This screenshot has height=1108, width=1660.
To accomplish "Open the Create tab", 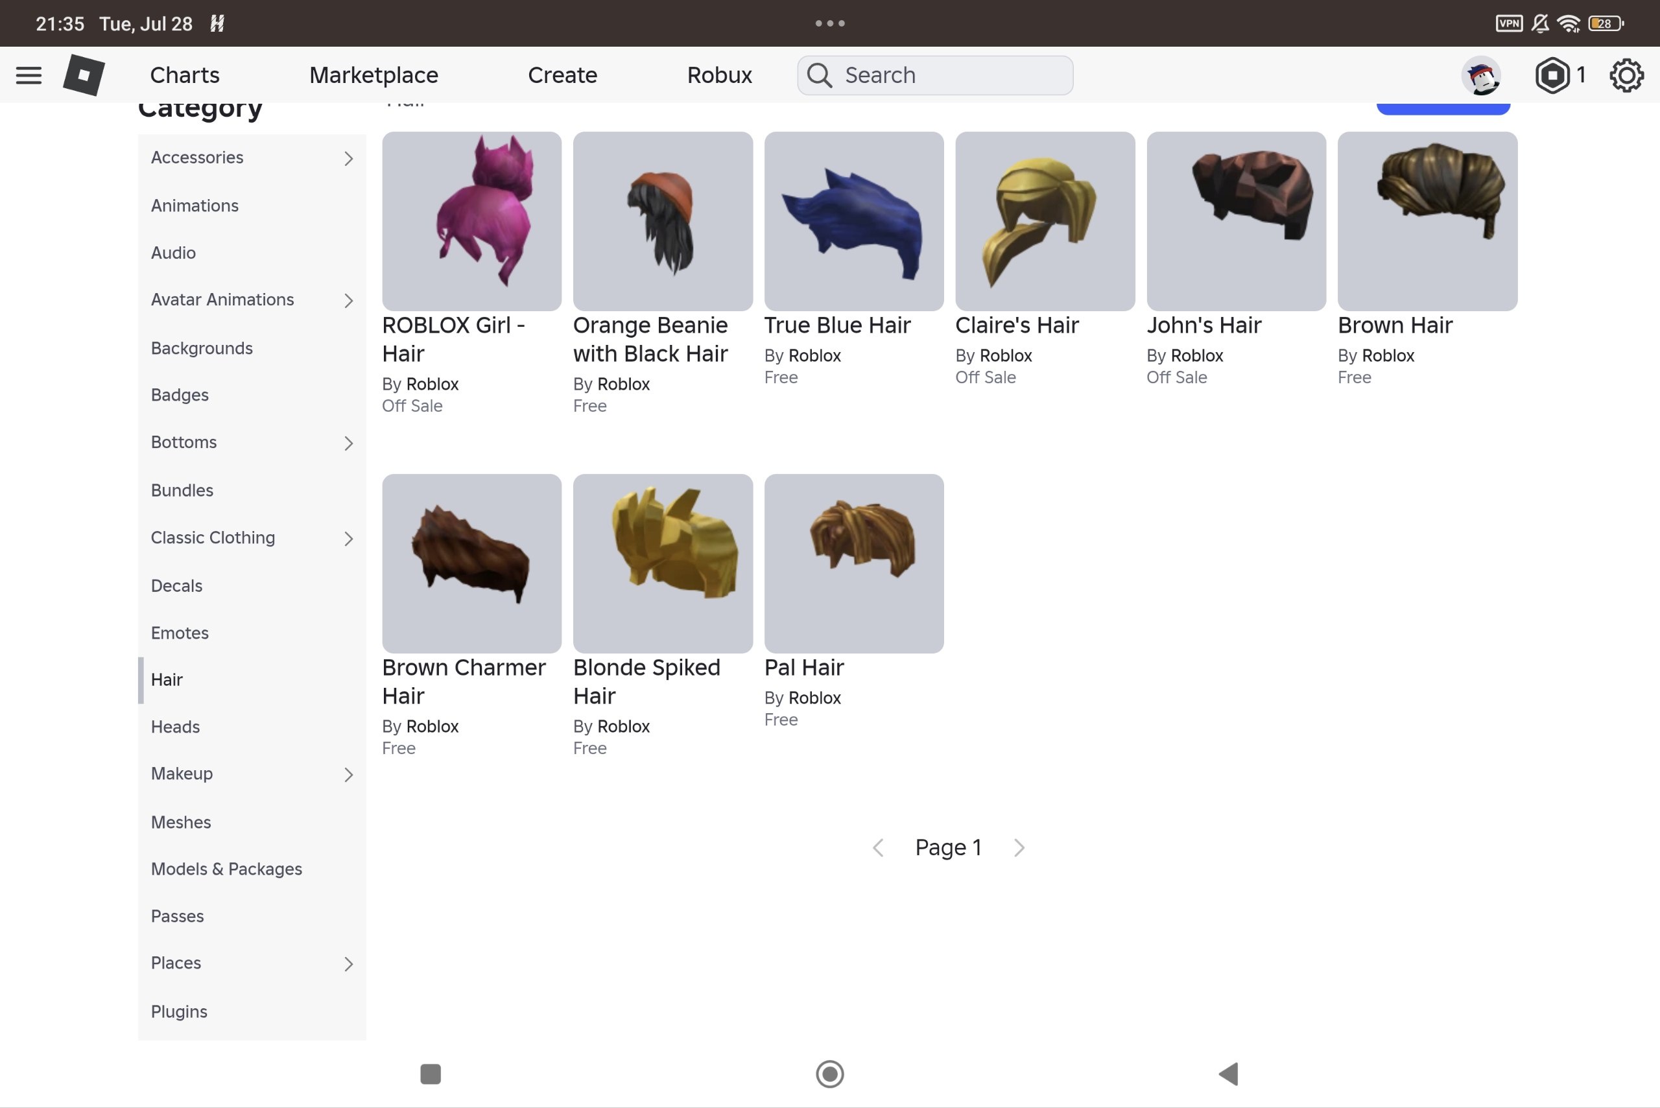I will coord(563,75).
